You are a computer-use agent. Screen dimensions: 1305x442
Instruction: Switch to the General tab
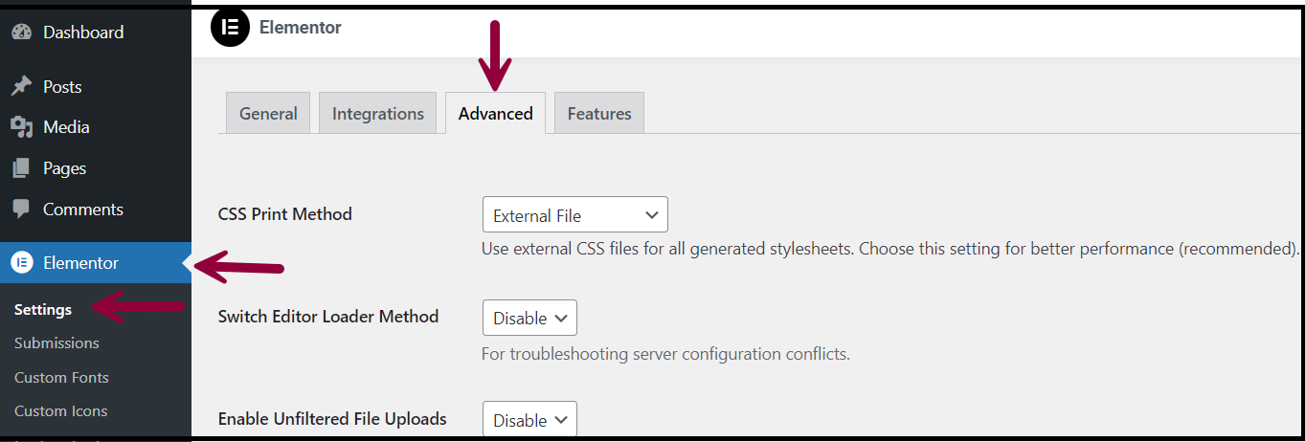[268, 114]
